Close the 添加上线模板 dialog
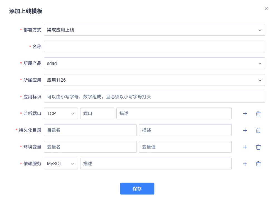274x202 pixels. (x=266, y=8)
